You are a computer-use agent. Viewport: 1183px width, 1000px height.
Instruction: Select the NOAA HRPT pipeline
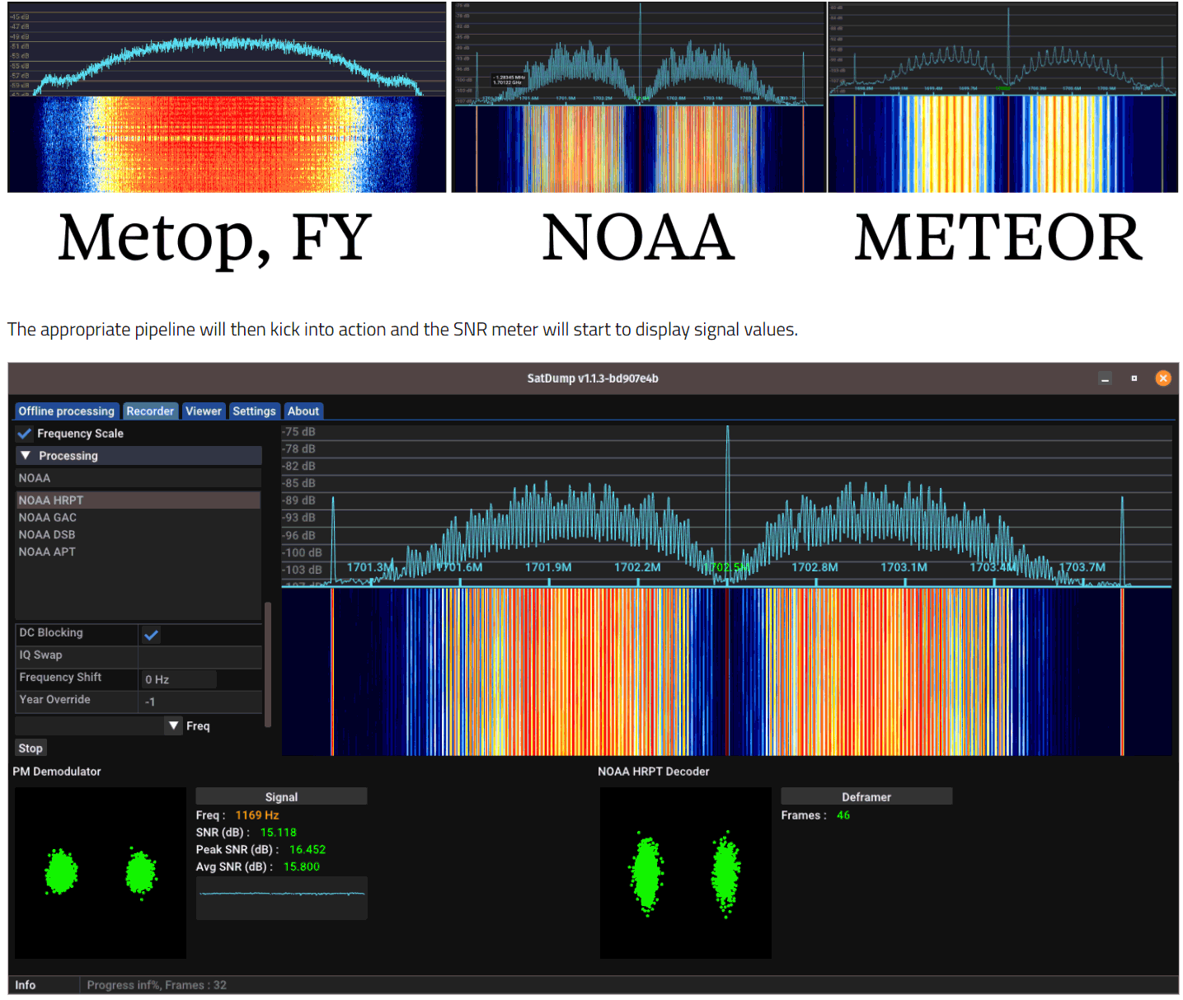click(50, 500)
